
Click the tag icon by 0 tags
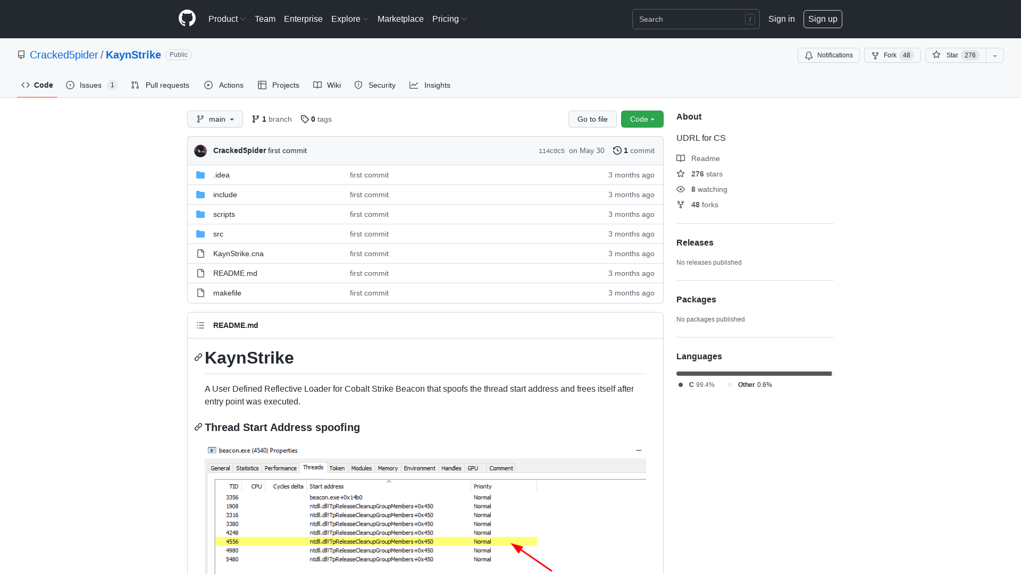(x=305, y=119)
